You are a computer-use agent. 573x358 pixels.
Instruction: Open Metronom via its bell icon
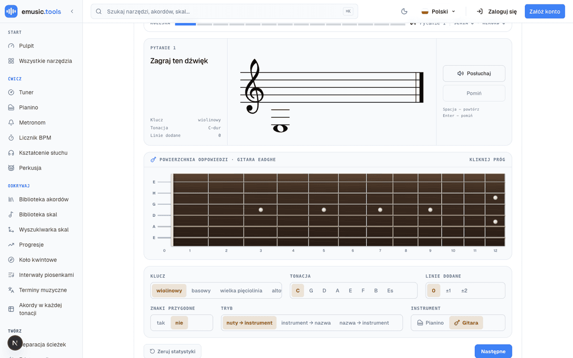[11, 123]
